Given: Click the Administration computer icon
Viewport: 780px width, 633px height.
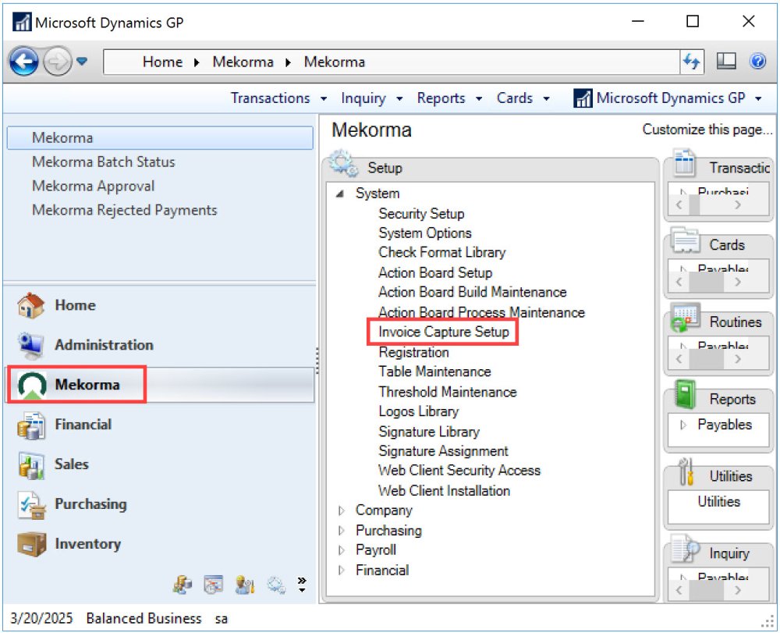Looking at the screenshot, I should click(31, 345).
